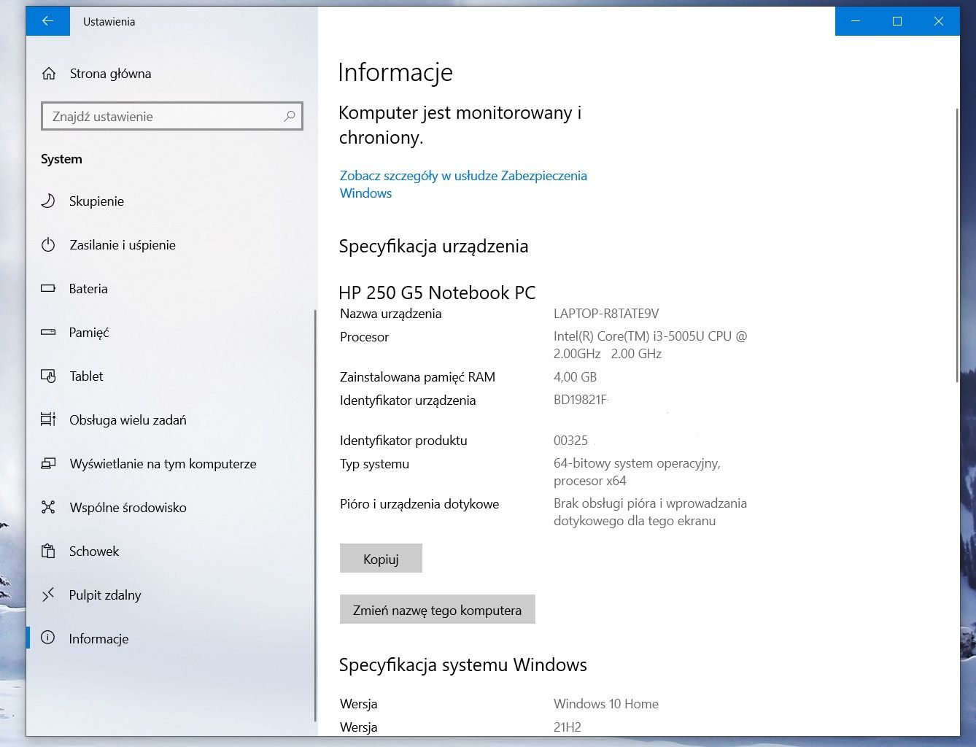This screenshot has height=747, width=976.
Task: Close the Ustawienia window
Action: coord(939,21)
